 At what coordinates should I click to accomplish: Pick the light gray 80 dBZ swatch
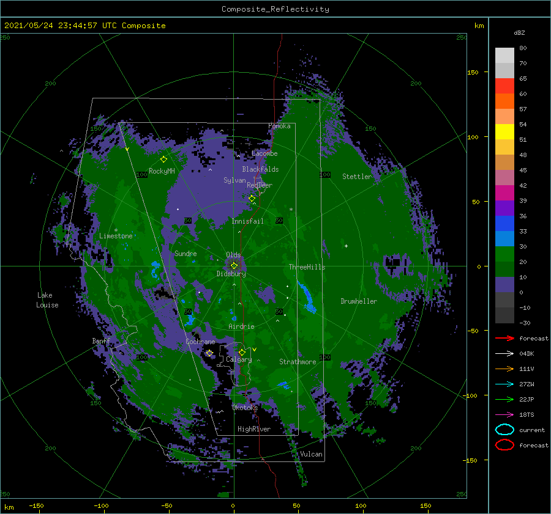pyautogui.click(x=504, y=55)
